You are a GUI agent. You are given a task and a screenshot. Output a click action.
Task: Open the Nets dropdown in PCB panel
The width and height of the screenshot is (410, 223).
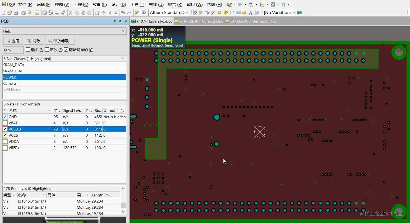tap(124, 31)
